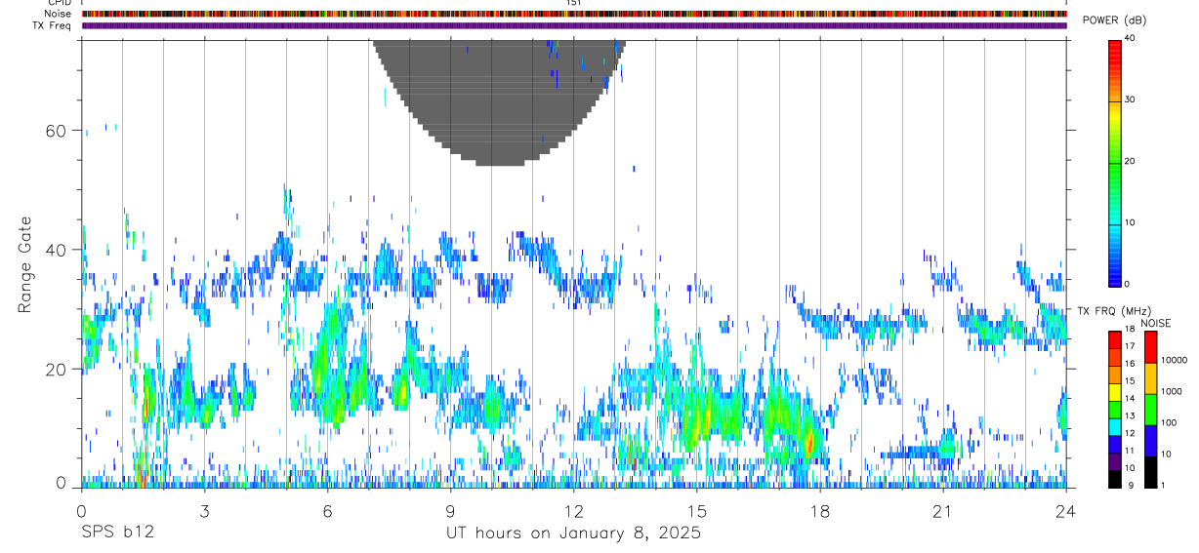Click the 40 tick on the Range Gate axis

57,250
